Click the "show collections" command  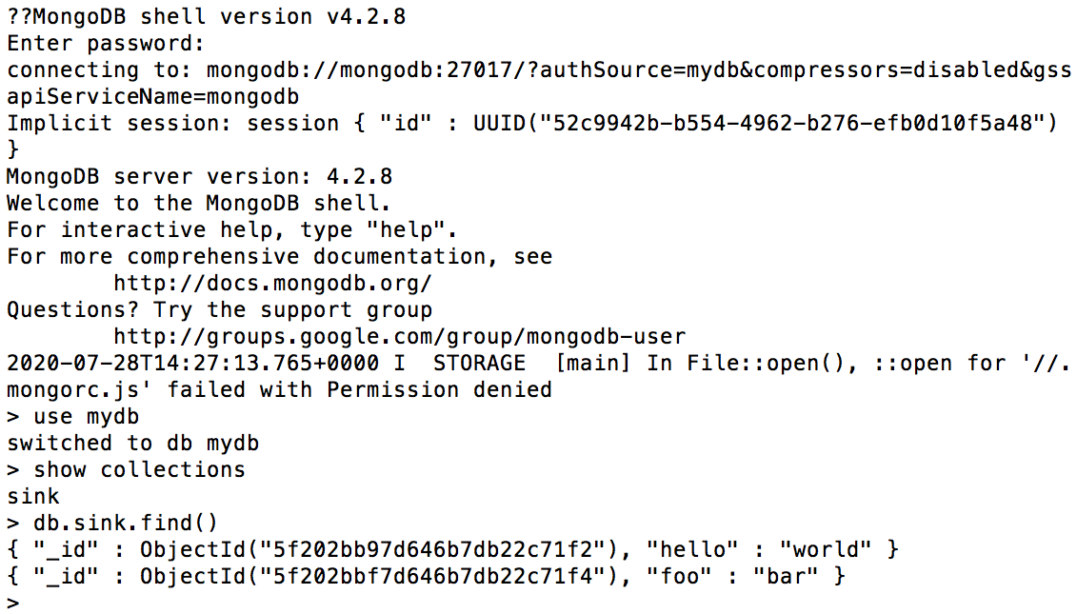(139, 469)
